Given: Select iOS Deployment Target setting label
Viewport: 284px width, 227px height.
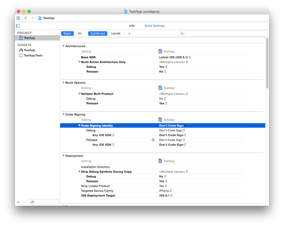Looking at the screenshot, I should pos(98,195).
